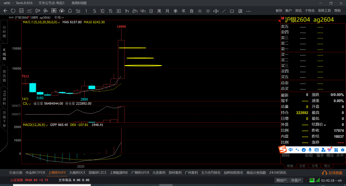This screenshot has width=346, height=186.
Task: Select the trend line drawing tool
Action: pos(224,11)
